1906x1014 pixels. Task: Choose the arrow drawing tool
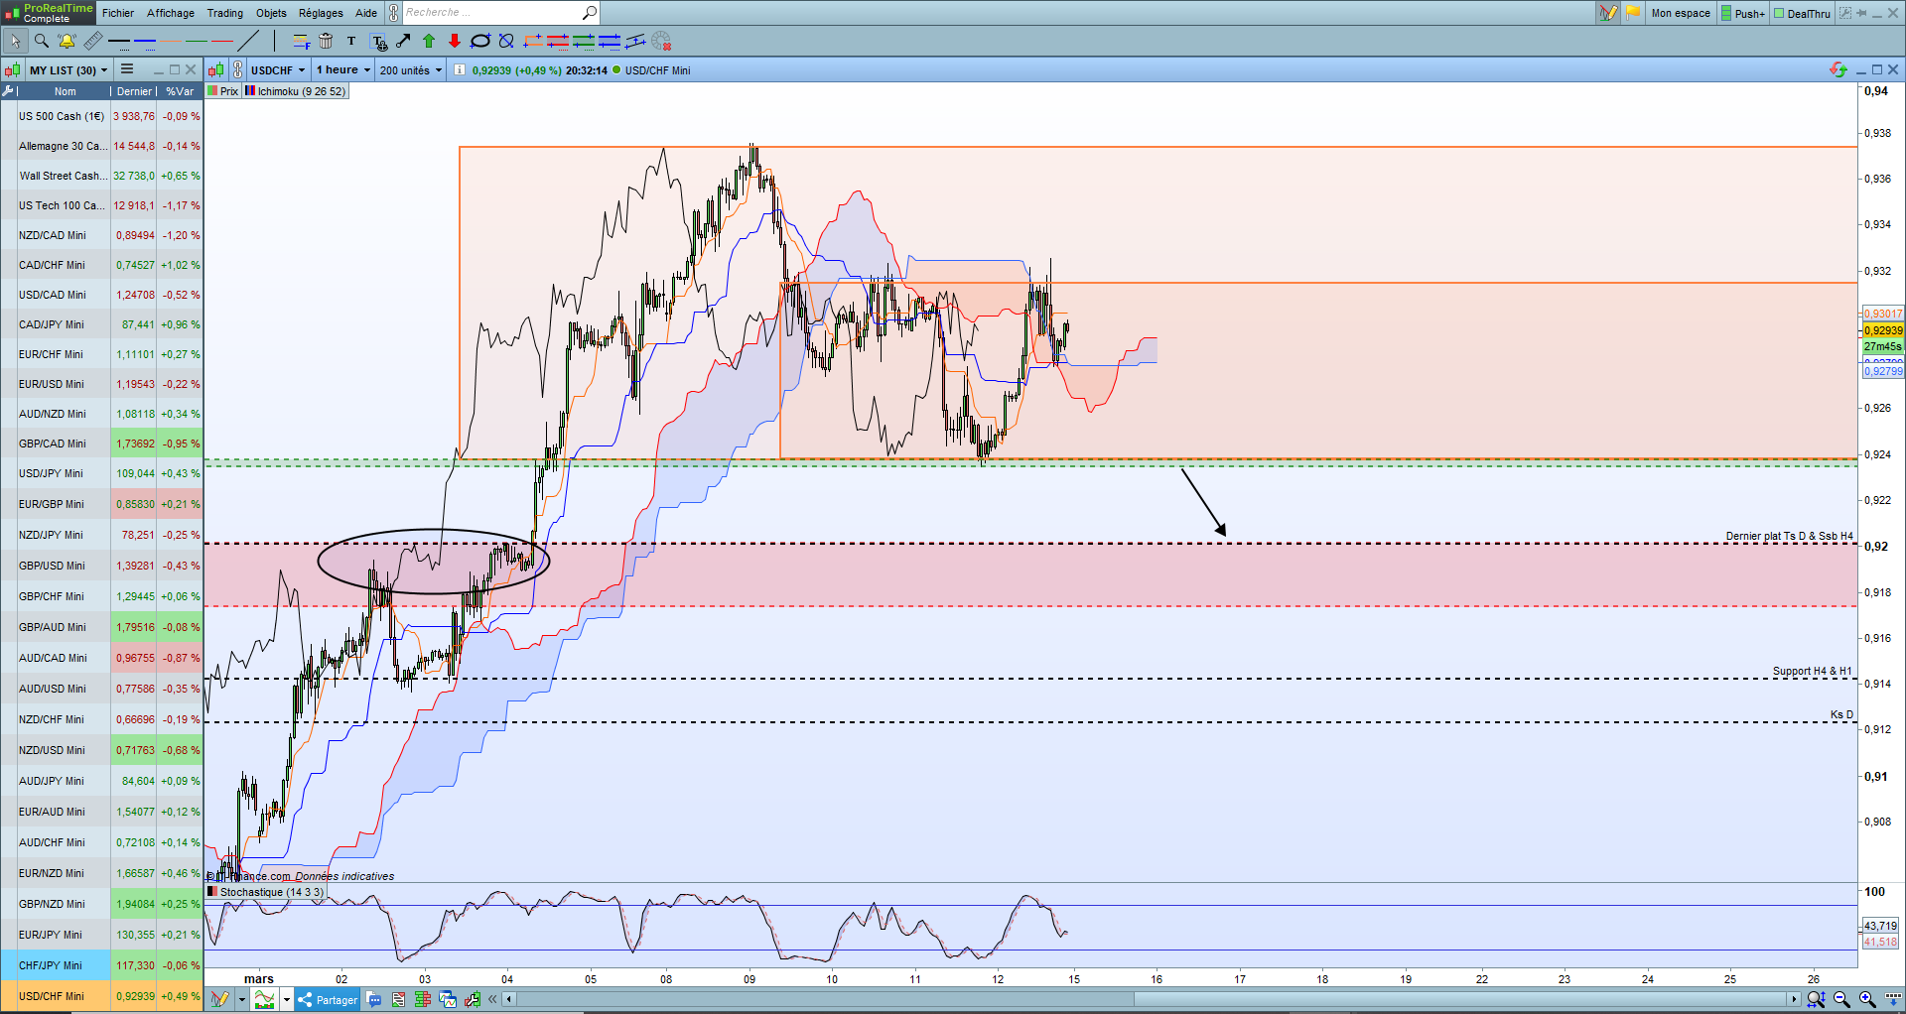tap(403, 41)
